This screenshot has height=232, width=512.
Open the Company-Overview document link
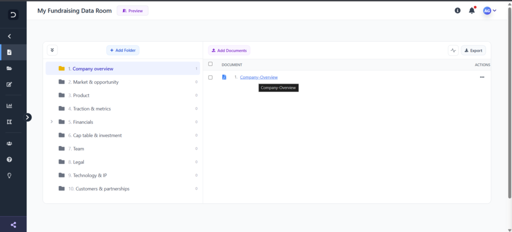click(258, 77)
